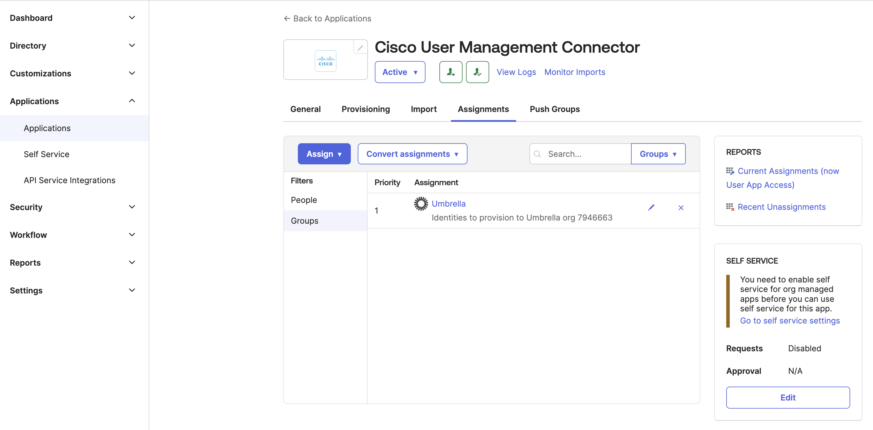Open the Convert assignments dropdown

[412, 154]
